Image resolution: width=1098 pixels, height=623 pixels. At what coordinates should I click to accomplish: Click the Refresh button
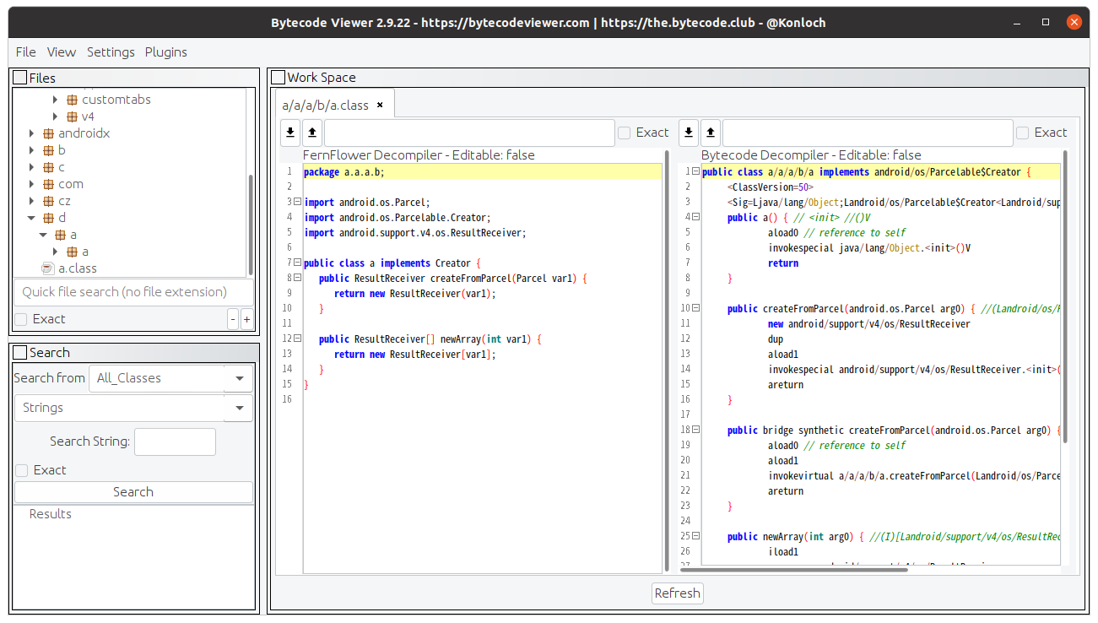677,593
